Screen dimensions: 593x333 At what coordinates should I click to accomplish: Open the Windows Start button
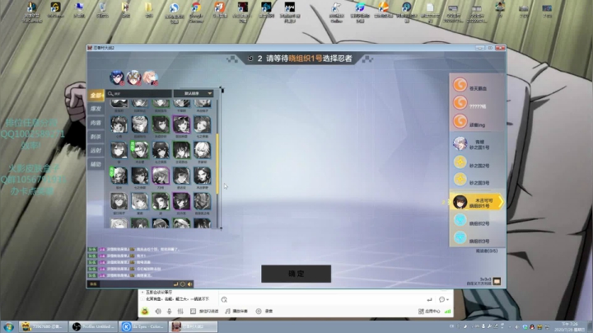coord(8,326)
